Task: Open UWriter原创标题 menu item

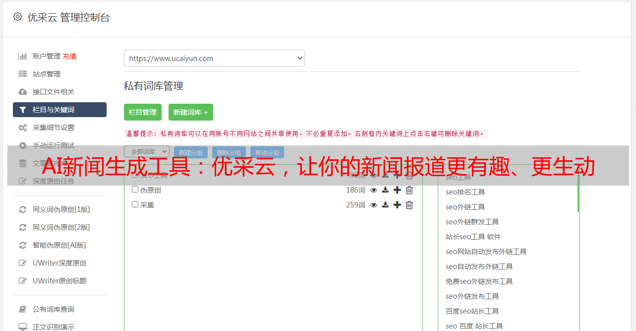Action: tap(59, 281)
